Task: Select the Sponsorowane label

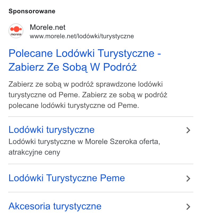Action: click(32, 11)
